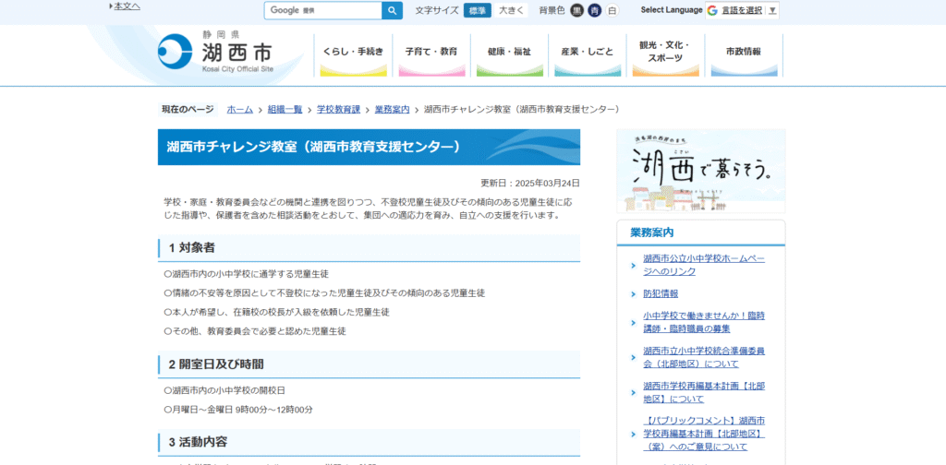Click the ホーム breadcrumb link
The height and width of the screenshot is (465, 946).
pos(239,109)
